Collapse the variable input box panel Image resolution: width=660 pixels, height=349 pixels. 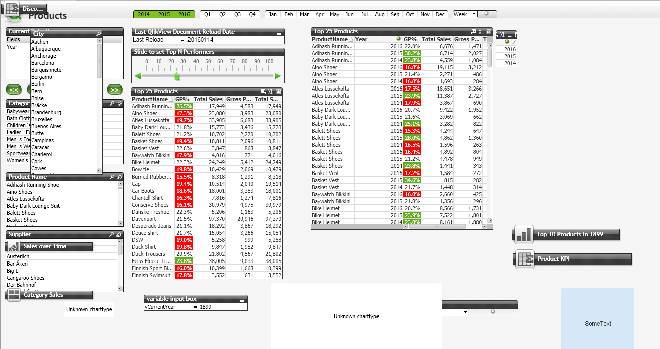pos(242,301)
